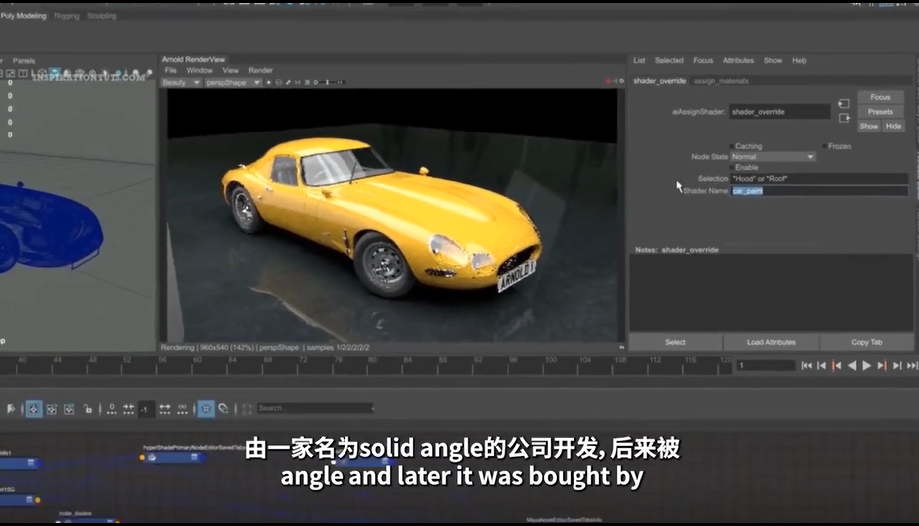Screen dimensions: 919x526
Task: Click the connected attributes view-mode icon
Action: [129, 409]
